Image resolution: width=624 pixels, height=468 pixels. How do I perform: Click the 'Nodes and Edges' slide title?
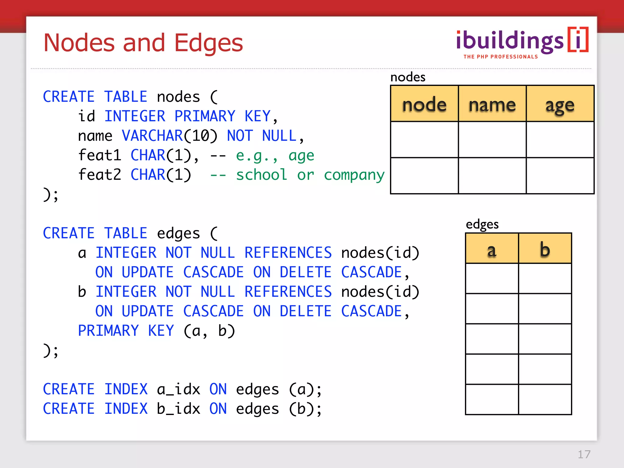[x=143, y=43]
